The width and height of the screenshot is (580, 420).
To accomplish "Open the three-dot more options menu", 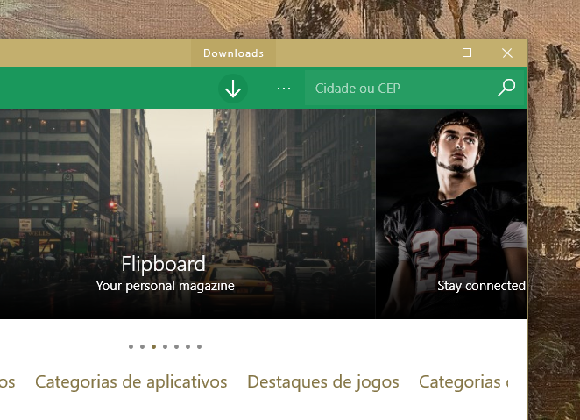I will [284, 89].
